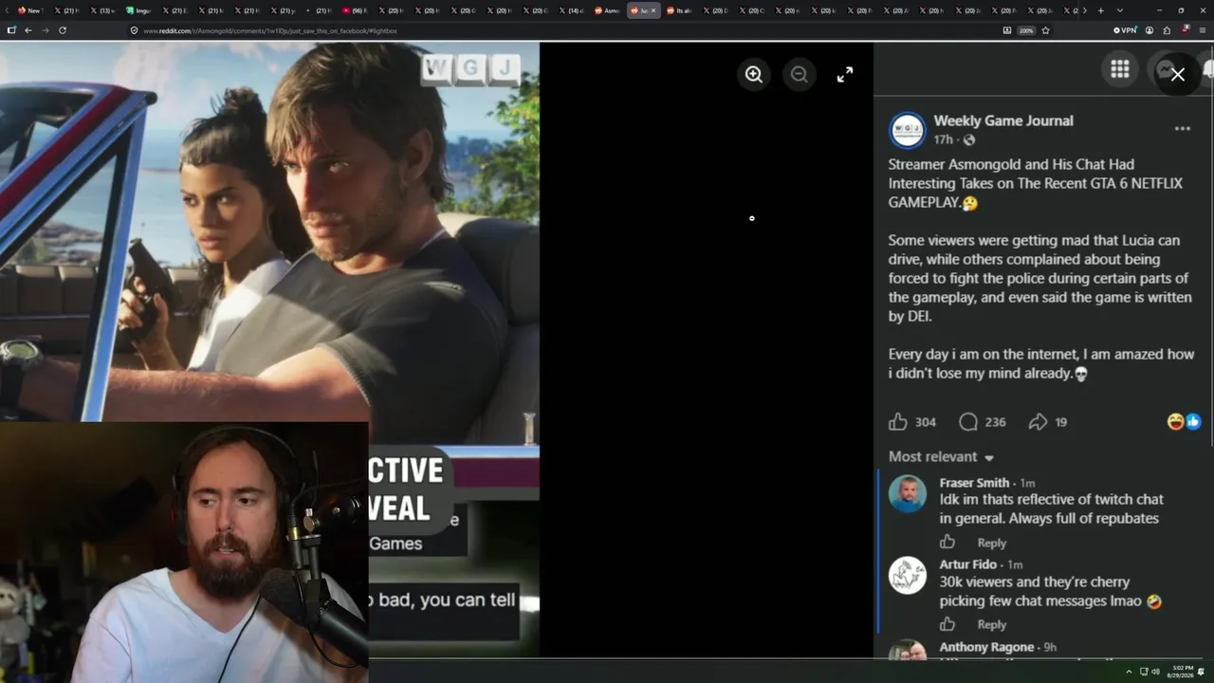Open Artur Fido's profile name link

click(967, 564)
